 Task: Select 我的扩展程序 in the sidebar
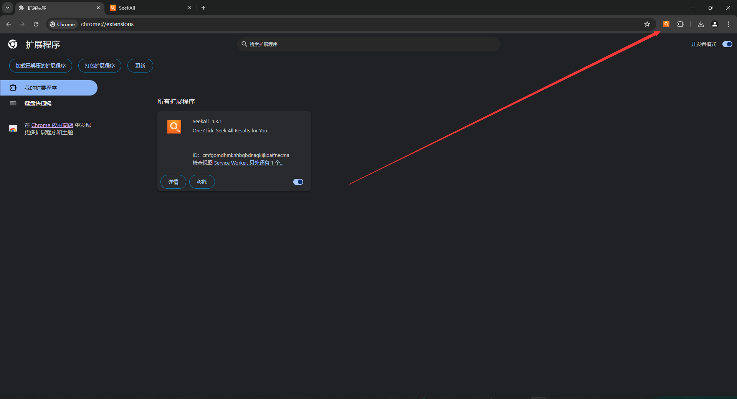point(49,88)
